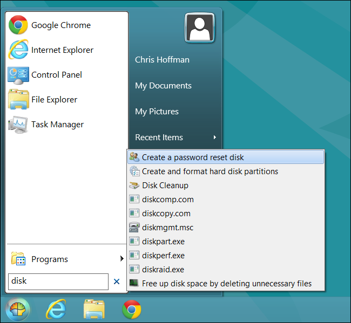Launch Internet Explorer via its start menu icon
This screenshot has width=351, height=323.
18,50
